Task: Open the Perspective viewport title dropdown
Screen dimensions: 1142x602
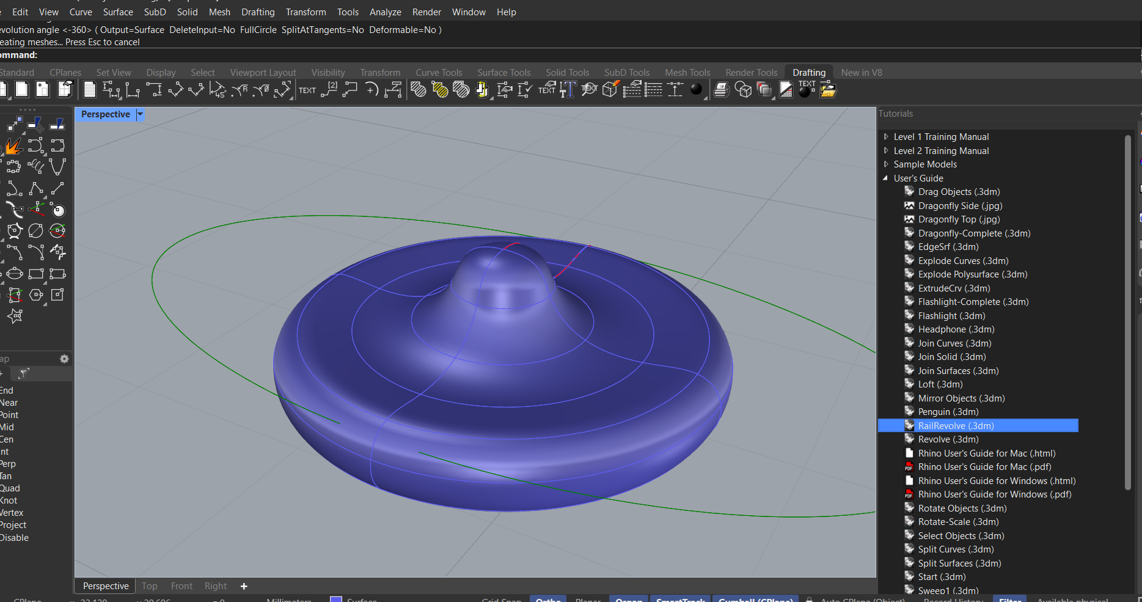Action: tap(140, 114)
